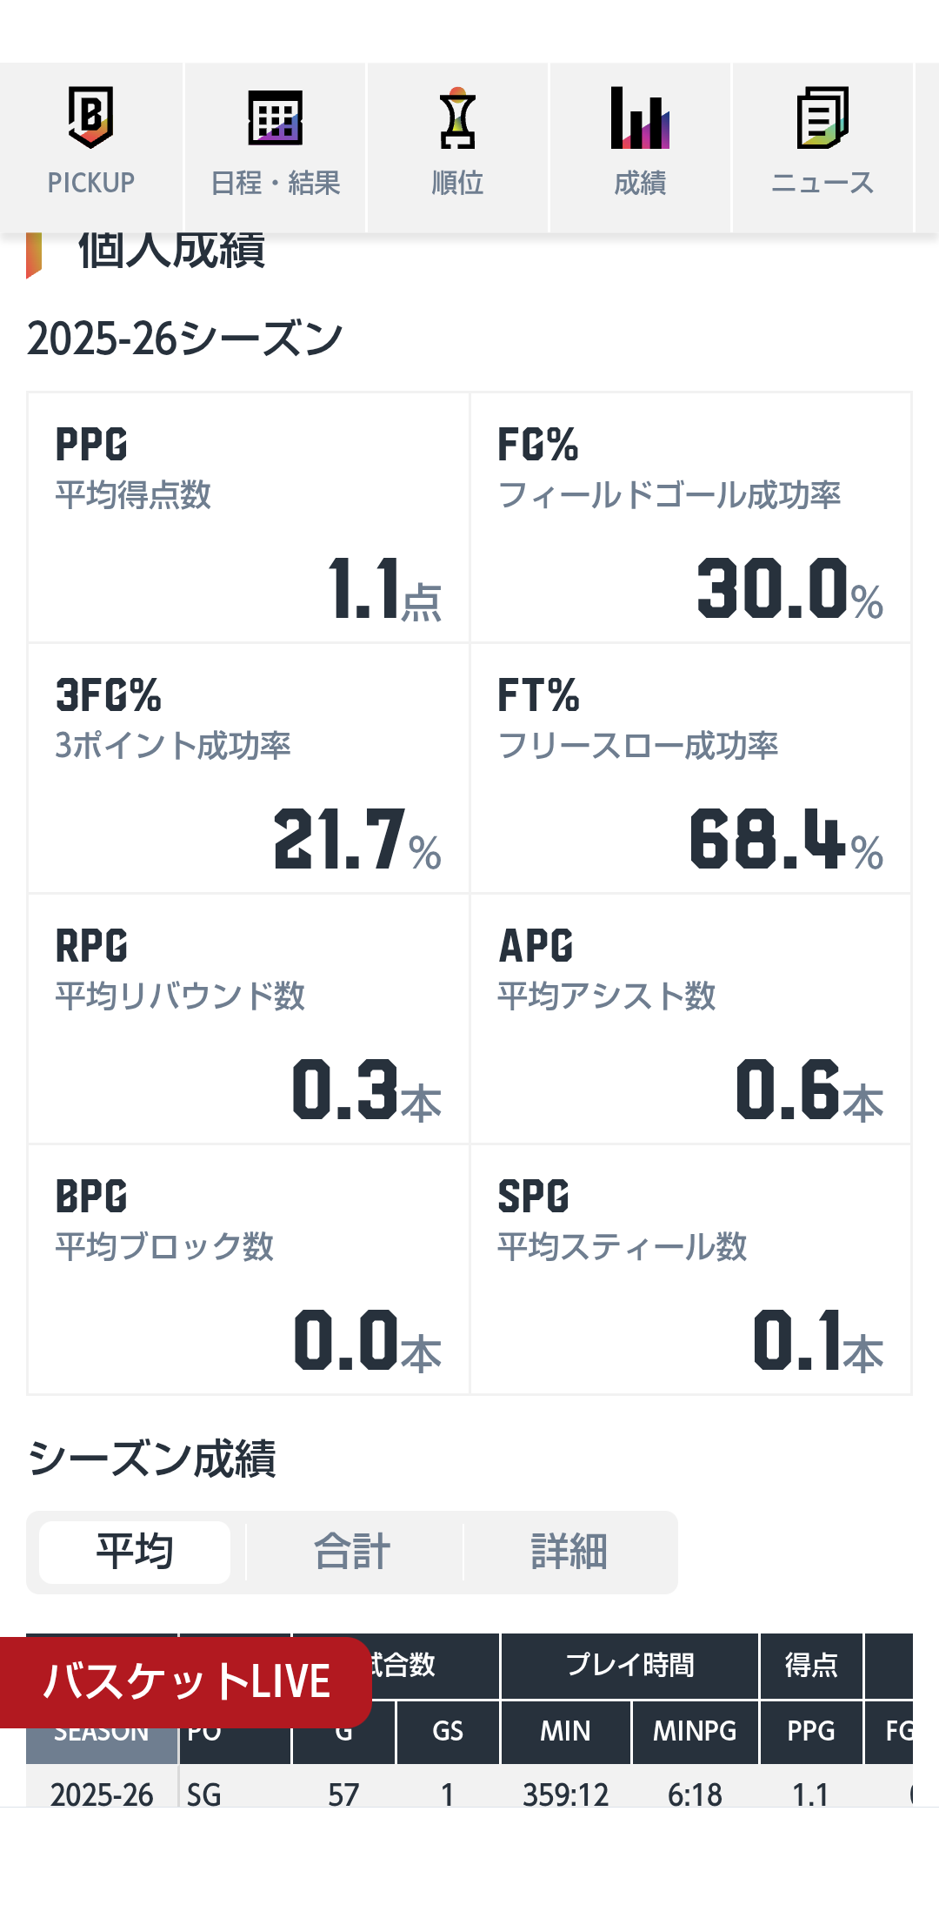Click the プレイ時間 header group
The height and width of the screenshot is (1932, 939).
pyautogui.click(x=629, y=1666)
